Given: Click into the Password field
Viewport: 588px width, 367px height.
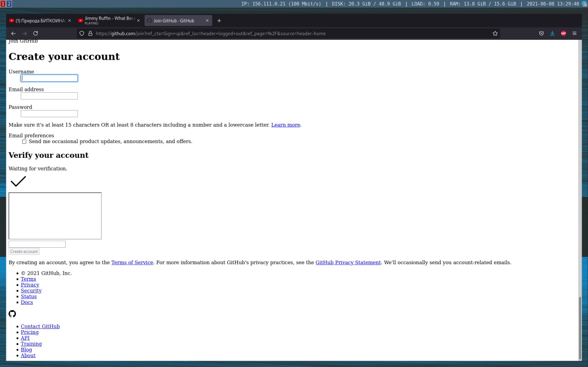Looking at the screenshot, I should point(49,114).
